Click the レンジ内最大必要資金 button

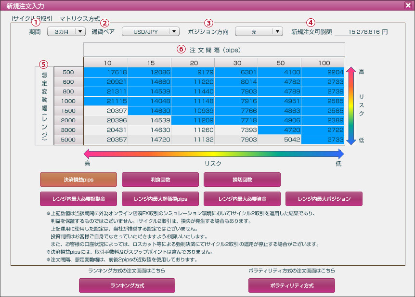point(242,198)
